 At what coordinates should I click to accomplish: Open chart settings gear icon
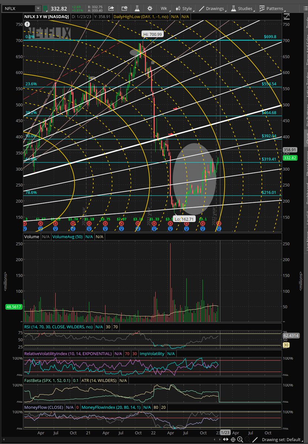pos(149,8)
